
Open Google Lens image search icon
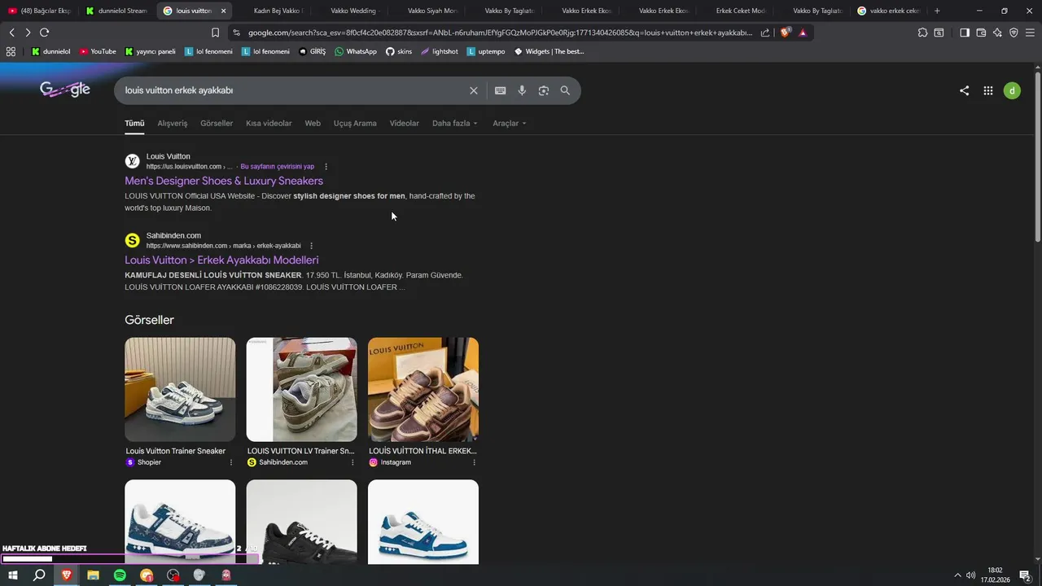point(544,90)
